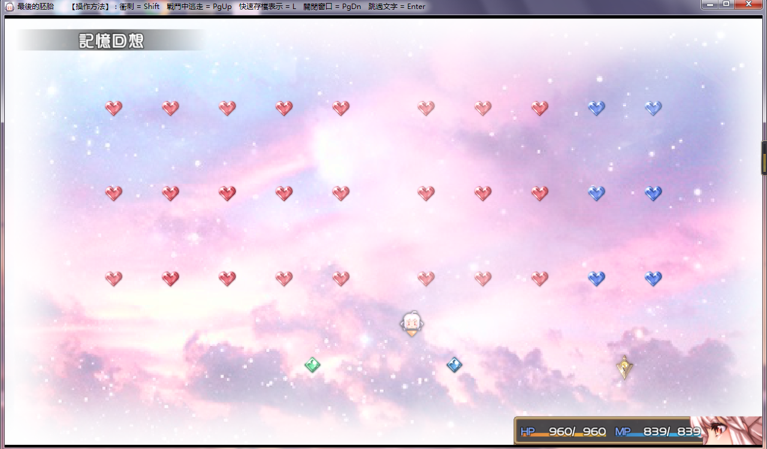
Task: Click the MP 839/839 gauge
Action: [x=658, y=432]
